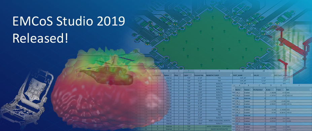Open the PART_NAME filter dropdown
312x131 pixels.
(x=252, y=75)
